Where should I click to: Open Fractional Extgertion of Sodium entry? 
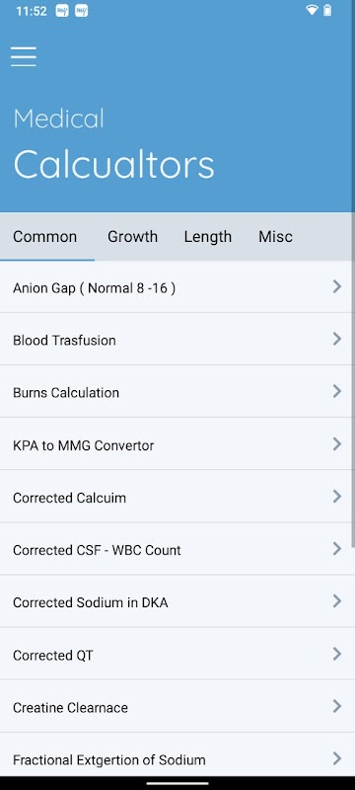coord(176,758)
